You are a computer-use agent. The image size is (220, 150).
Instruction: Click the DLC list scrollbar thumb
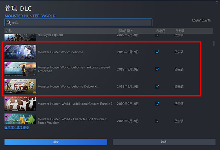(x=214, y=43)
